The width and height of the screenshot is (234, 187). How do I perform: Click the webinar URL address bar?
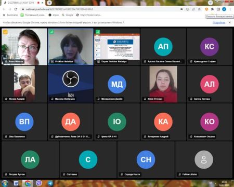point(100,9)
